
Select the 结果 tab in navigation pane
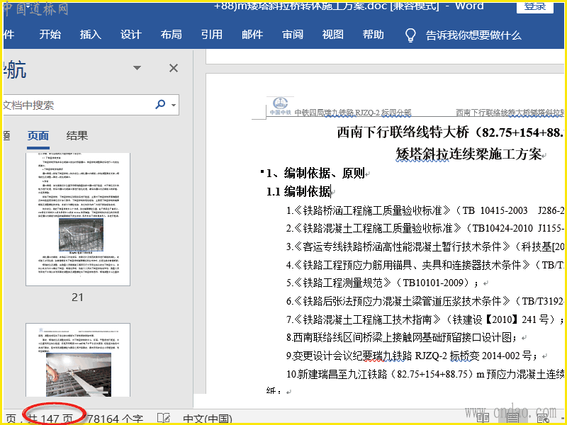click(x=77, y=136)
